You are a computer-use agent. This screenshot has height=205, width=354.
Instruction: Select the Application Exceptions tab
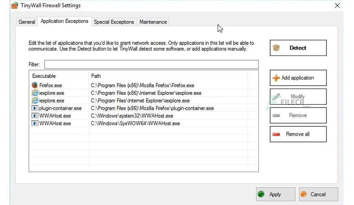(64, 21)
